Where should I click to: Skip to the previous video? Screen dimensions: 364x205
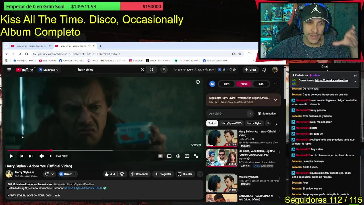22,156
